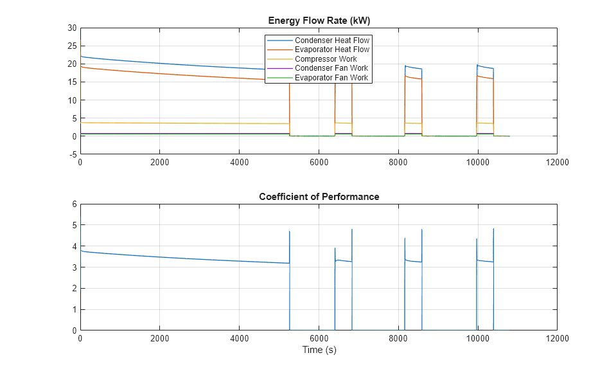Click the Compressor Work legend entry
This screenshot has height=371, width=616.
tap(326, 59)
